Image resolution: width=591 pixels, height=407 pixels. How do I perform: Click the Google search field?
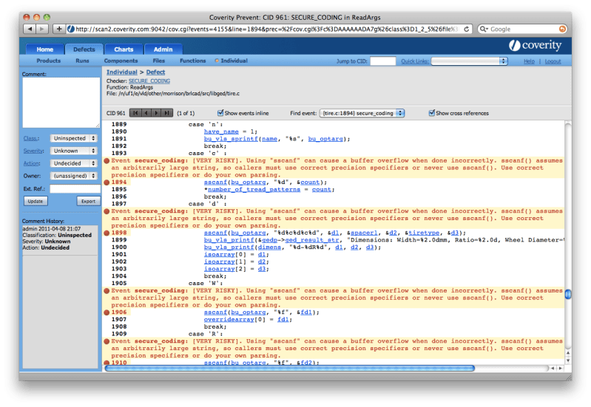pos(521,29)
